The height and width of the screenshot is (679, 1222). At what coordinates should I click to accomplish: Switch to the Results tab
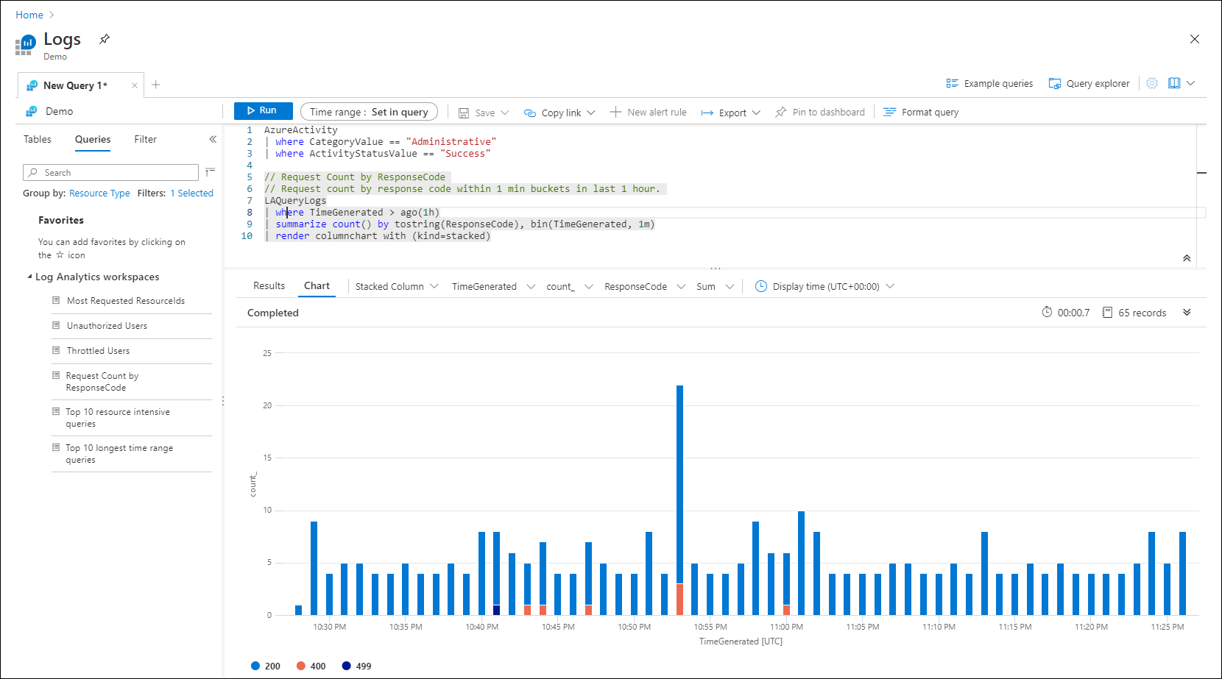269,285
